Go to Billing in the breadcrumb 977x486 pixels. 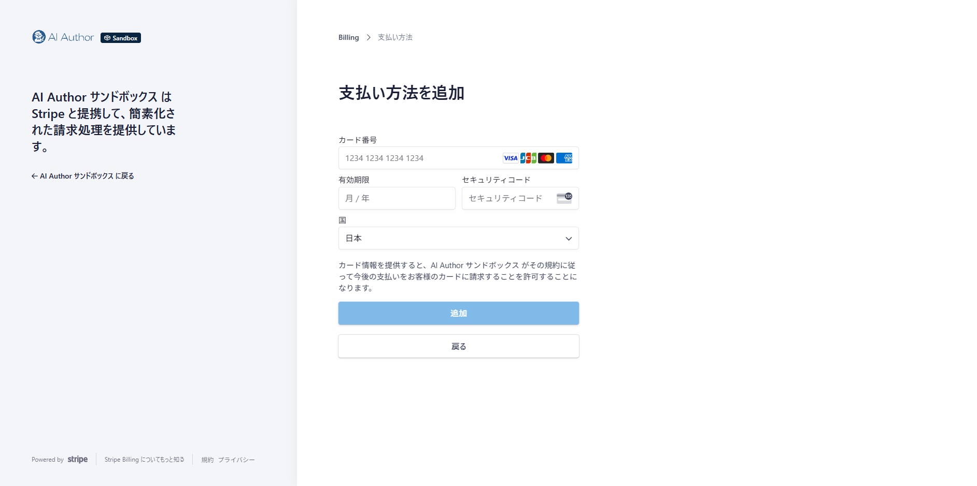pos(348,37)
